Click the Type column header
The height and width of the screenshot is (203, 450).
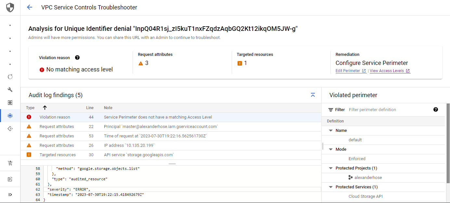click(x=30, y=108)
